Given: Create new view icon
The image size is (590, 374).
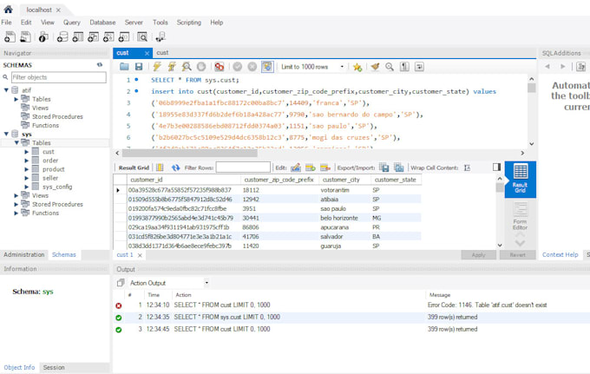Looking at the screenshot, I should [93, 36].
